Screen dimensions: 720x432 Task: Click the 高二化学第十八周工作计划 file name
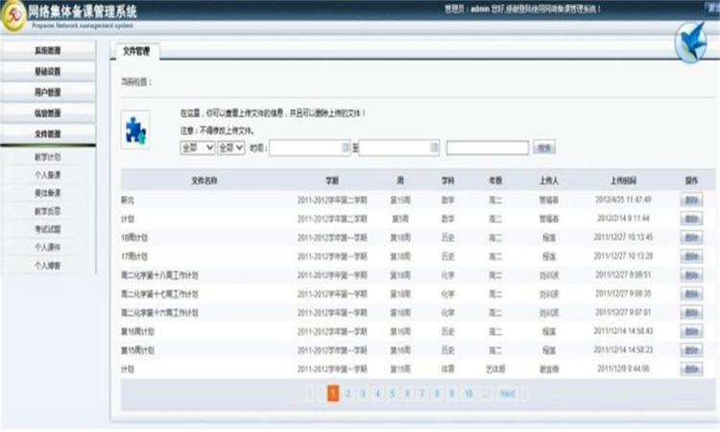159,276
